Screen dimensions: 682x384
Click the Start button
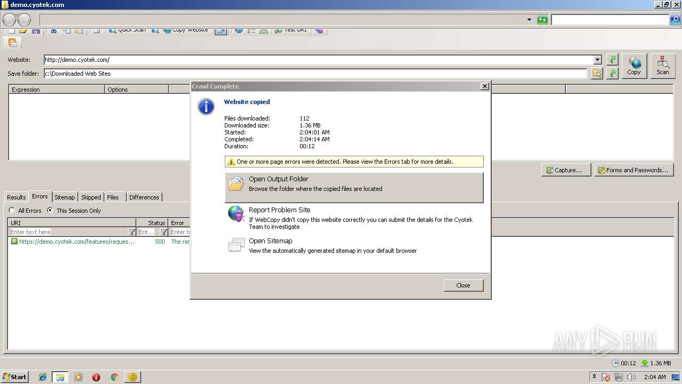click(x=14, y=377)
